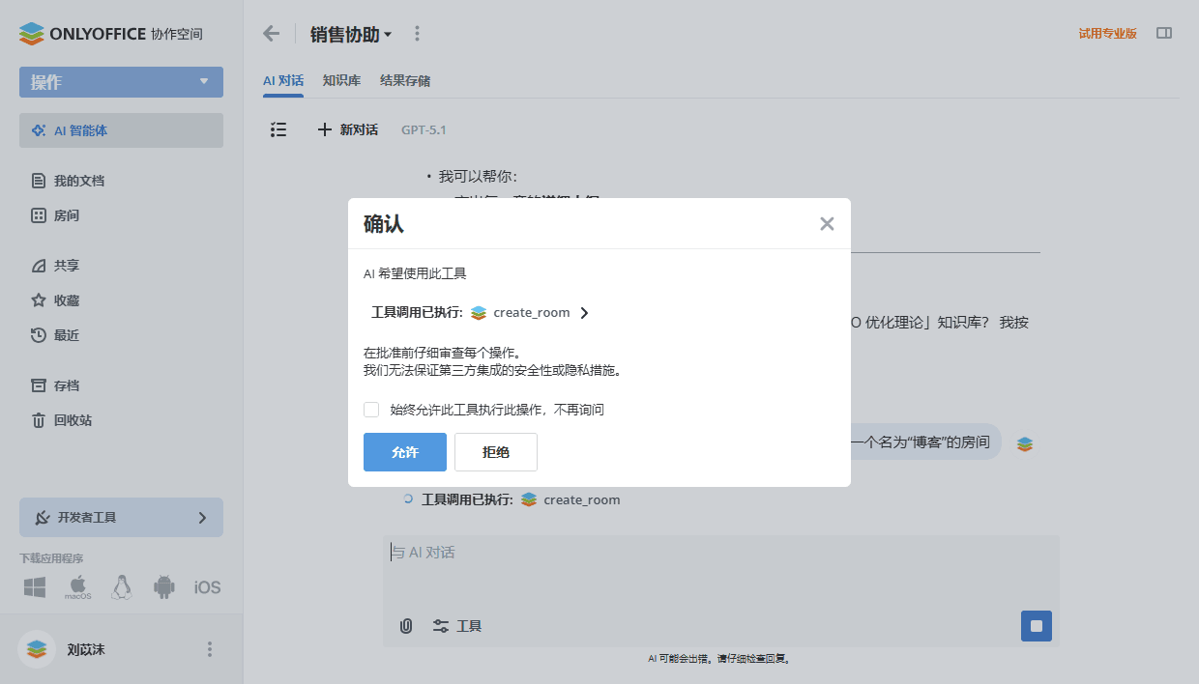Expand create_room tool call details in dialog
1199x684 pixels.
584,313
